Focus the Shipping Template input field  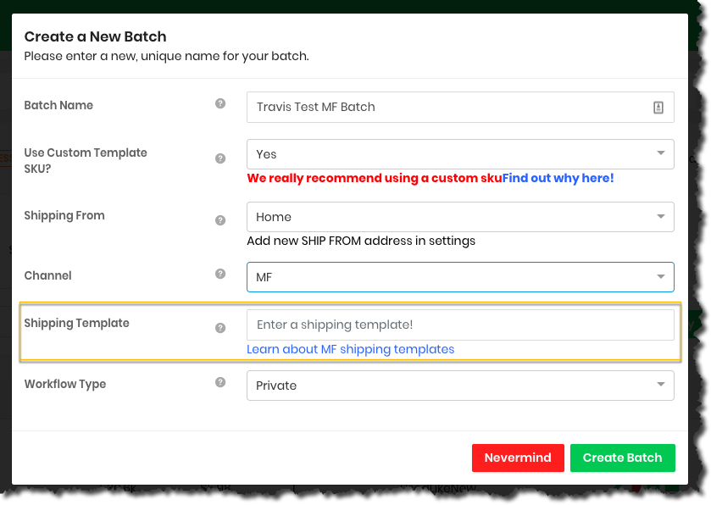click(x=460, y=325)
